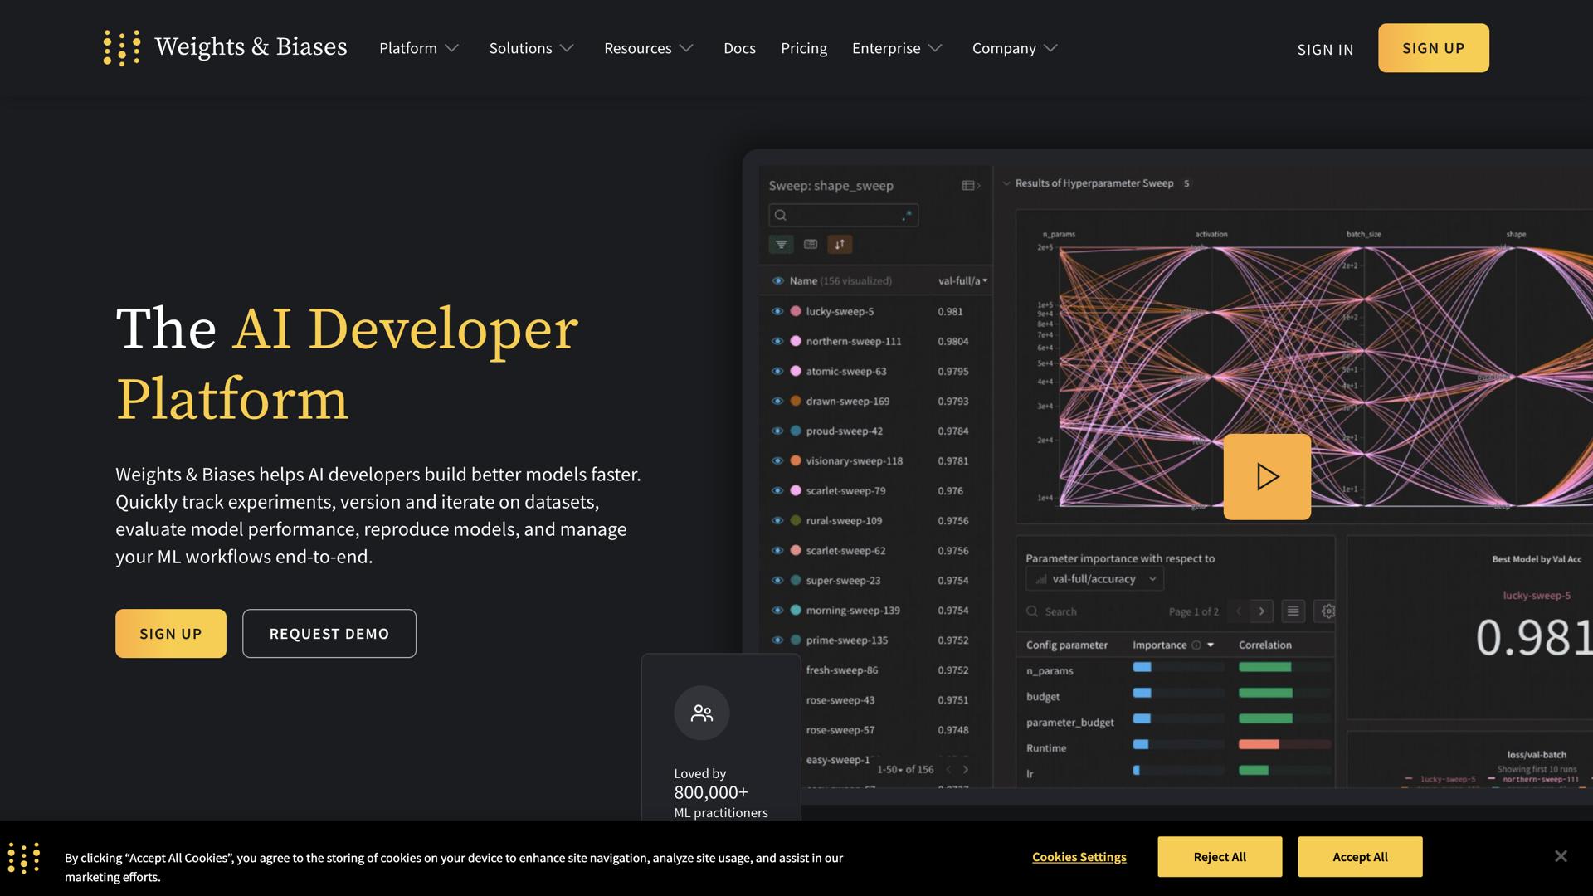Go to the Pricing page
The height and width of the screenshot is (896, 1593).
[x=803, y=48]
